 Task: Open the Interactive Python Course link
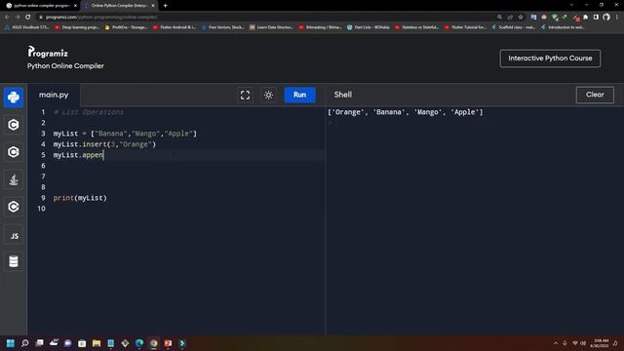pyautogui.click(x=550, y=58)
